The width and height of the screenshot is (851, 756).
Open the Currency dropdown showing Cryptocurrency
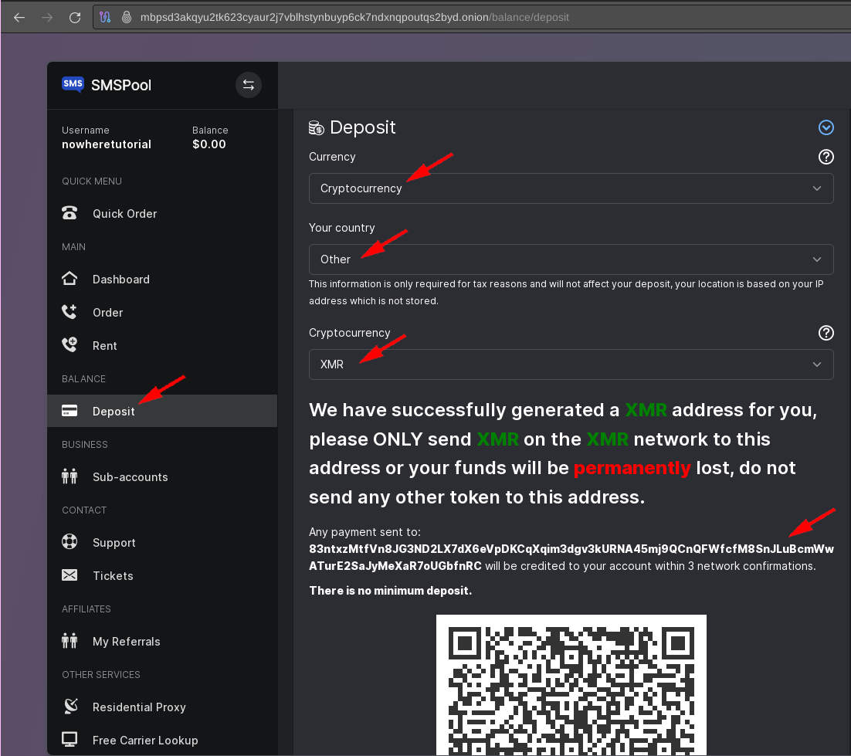pyautogui.click(x=571, y=188)
